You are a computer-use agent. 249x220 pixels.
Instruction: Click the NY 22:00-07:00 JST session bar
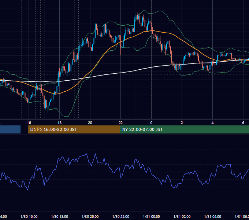(184, 129)
